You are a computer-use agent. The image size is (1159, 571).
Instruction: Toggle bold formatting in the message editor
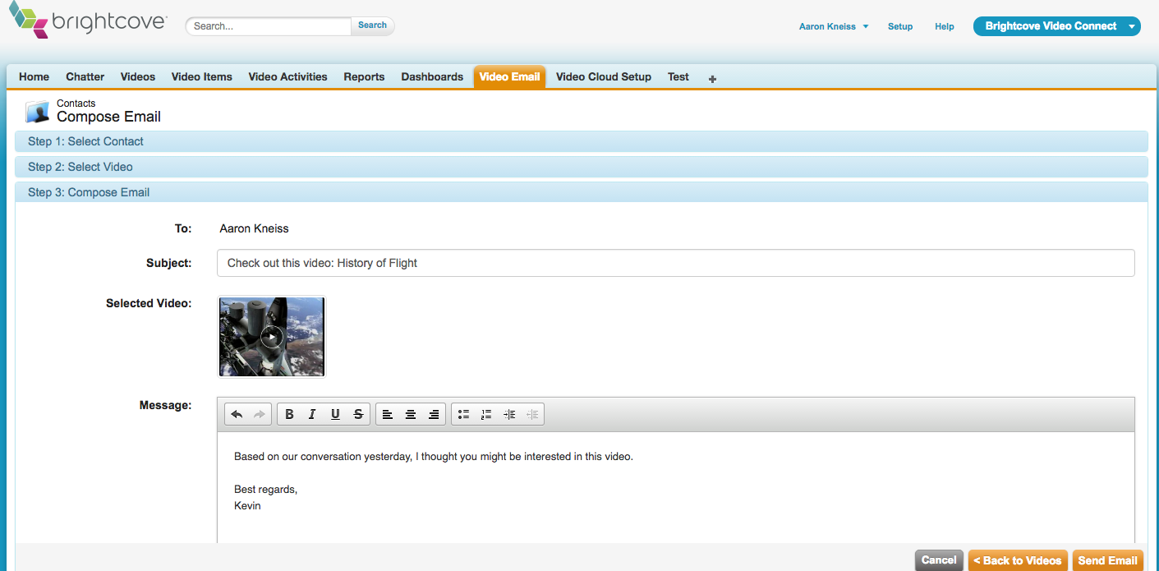coord(289,415)
